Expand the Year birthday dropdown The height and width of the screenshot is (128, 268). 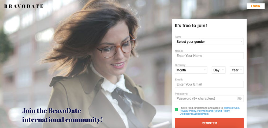[237, 70]
